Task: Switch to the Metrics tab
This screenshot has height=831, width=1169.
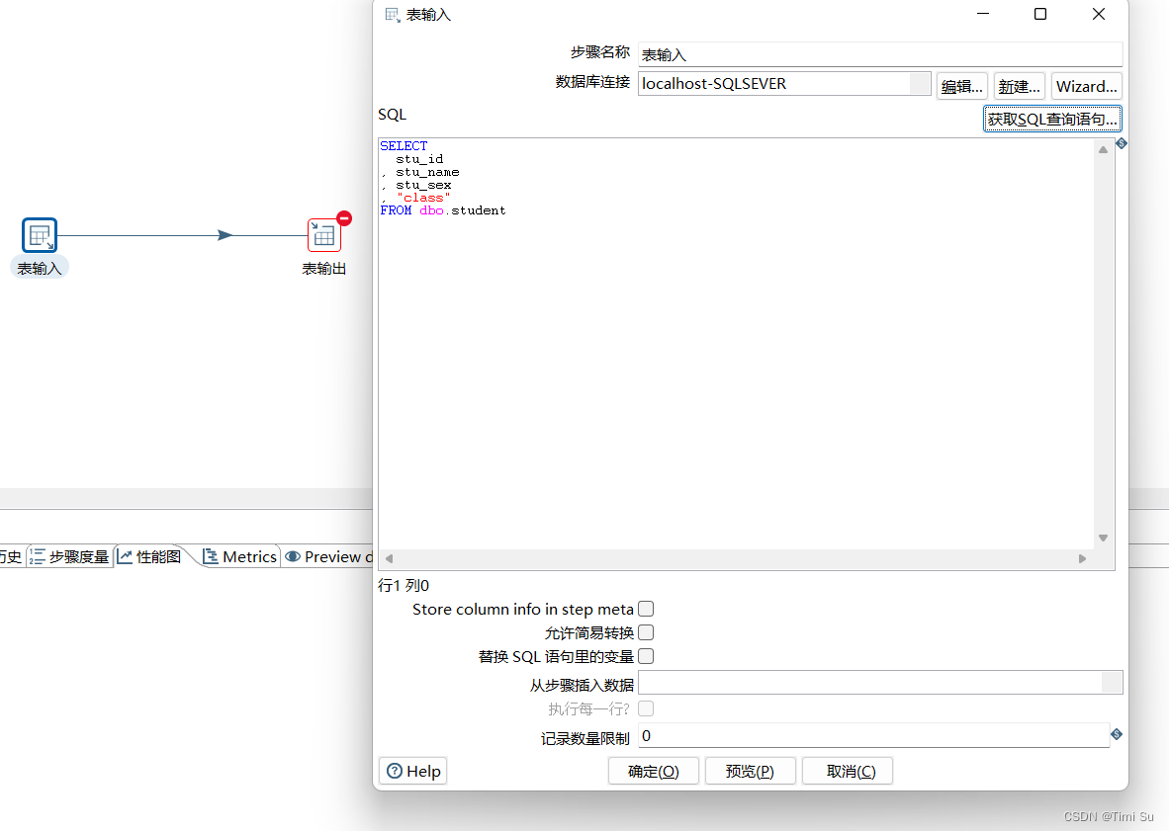Action: point(240,556)
